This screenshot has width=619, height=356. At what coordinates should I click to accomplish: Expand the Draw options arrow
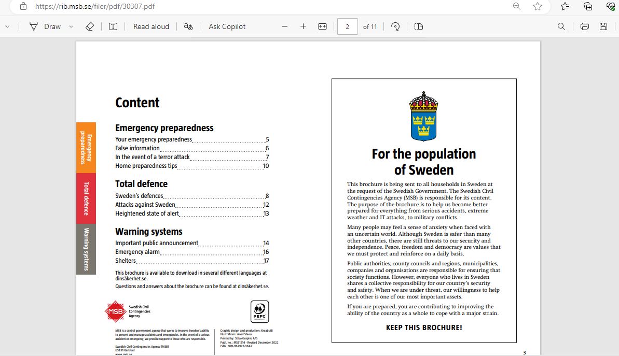[x=71, y=27]
